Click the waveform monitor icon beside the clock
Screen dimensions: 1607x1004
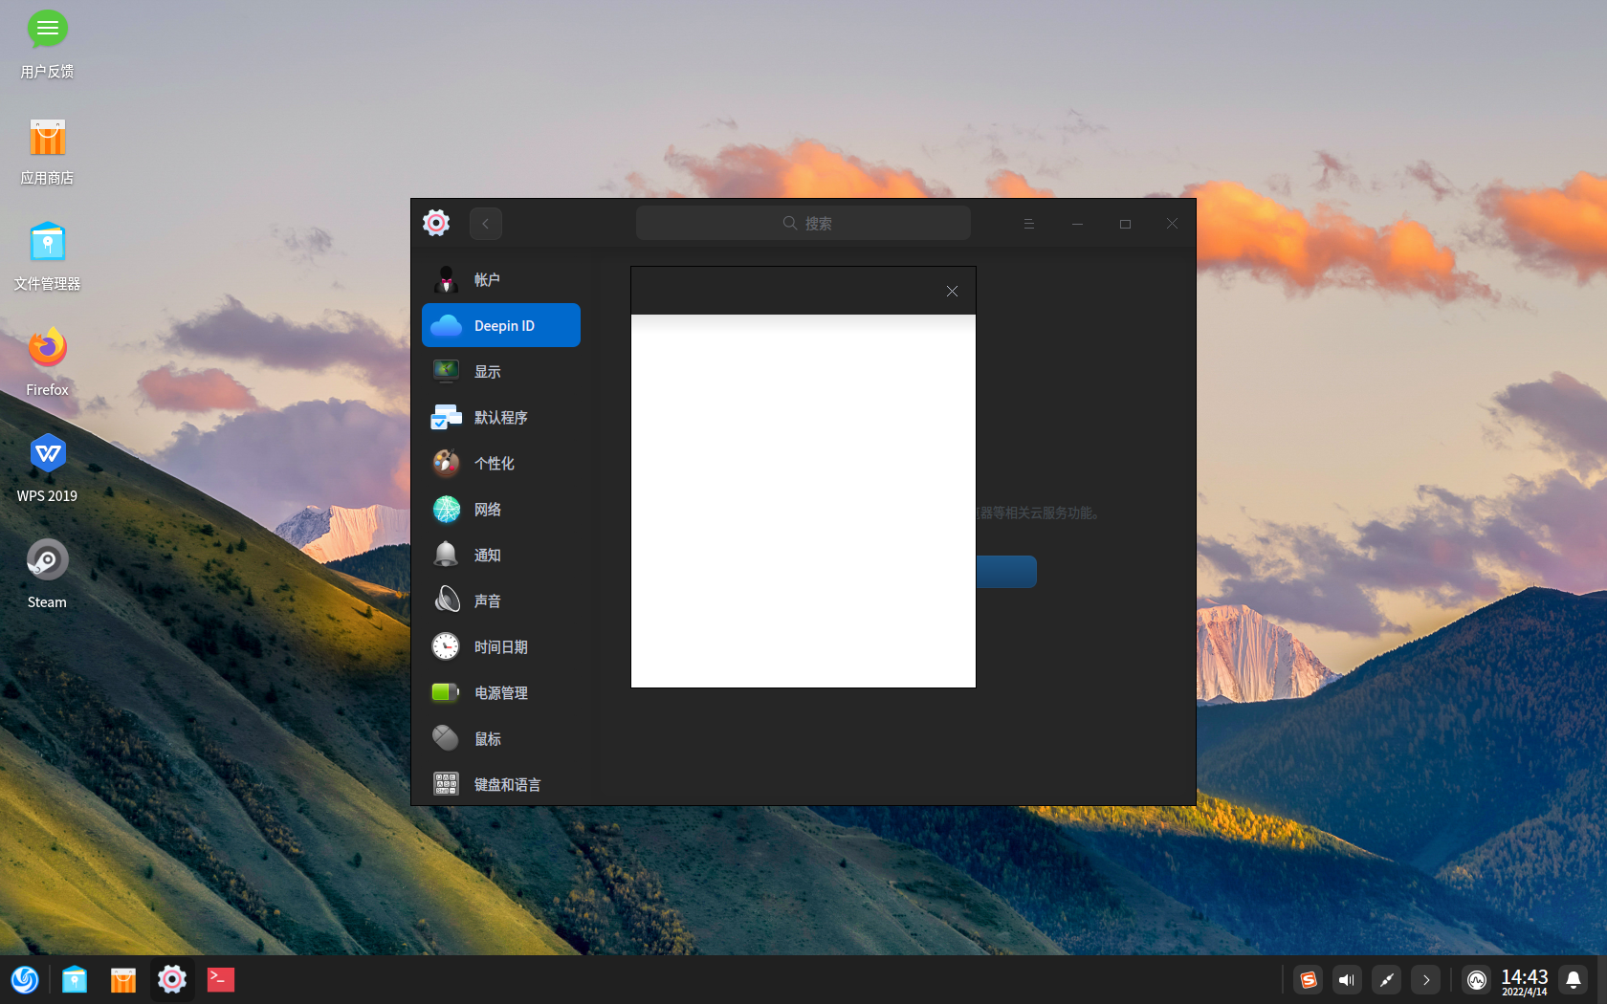[1477, 980]
